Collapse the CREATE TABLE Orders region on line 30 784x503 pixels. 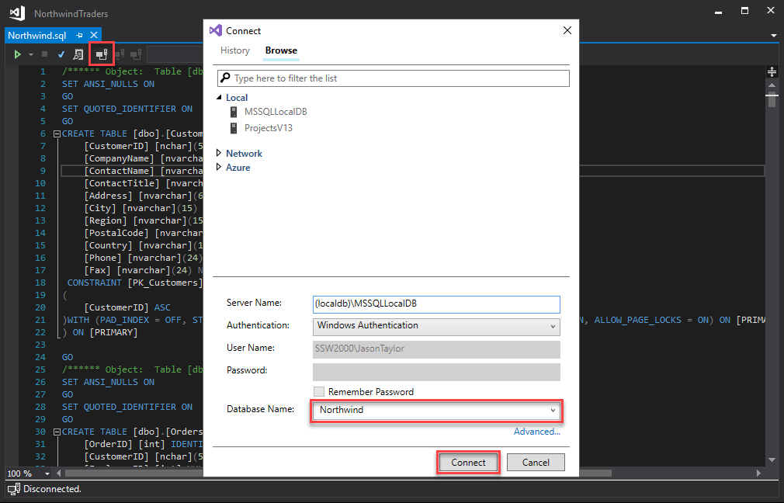pos(57,432)
